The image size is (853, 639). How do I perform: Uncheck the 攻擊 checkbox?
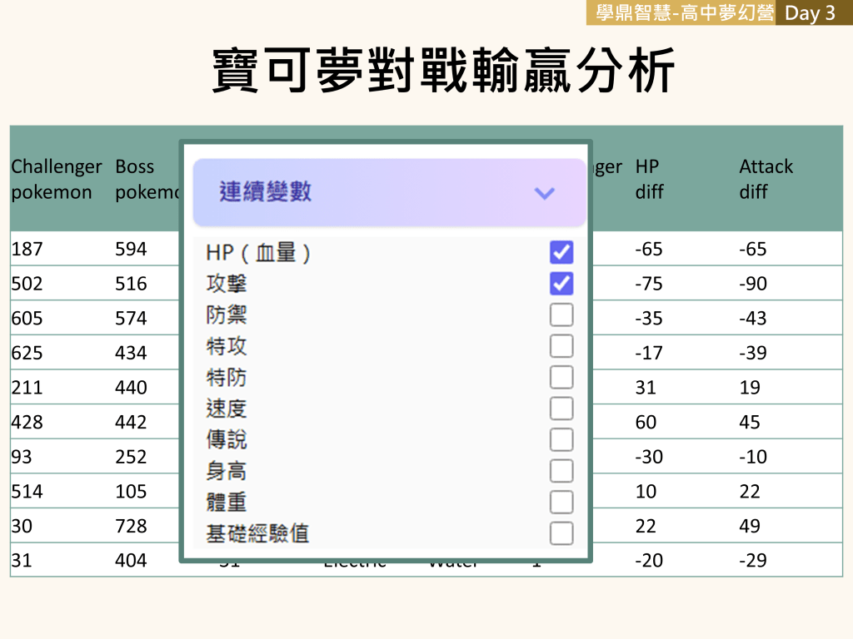561,284
